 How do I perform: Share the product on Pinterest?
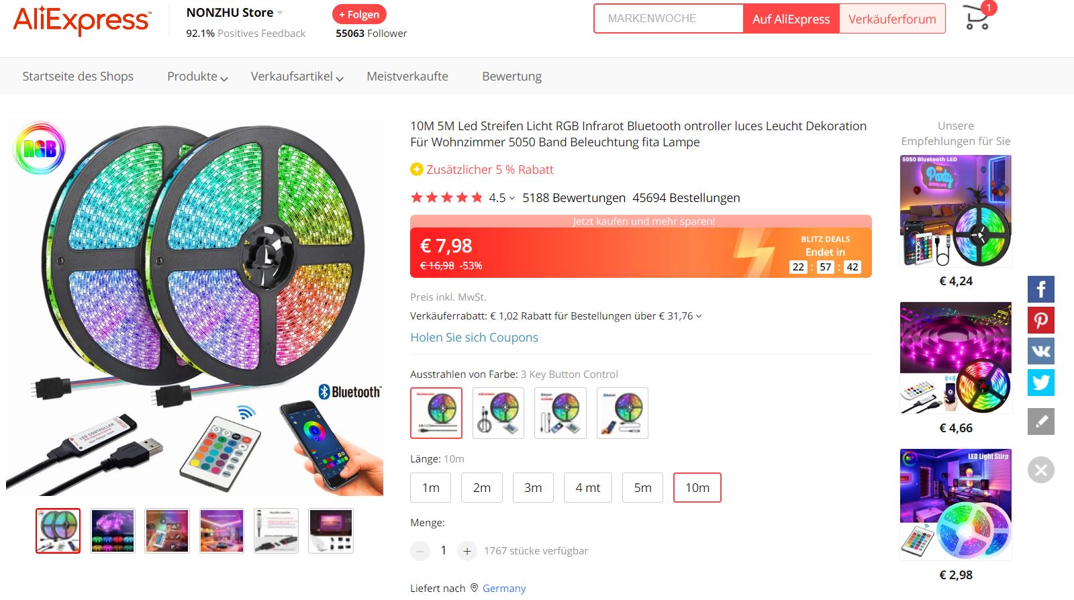tap(1041, 320)
